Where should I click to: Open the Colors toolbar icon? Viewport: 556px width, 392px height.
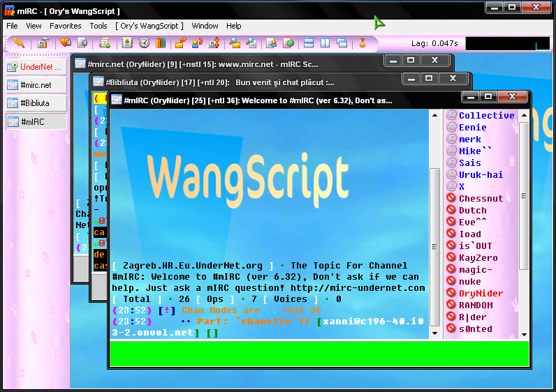click(x=160, y=43)
